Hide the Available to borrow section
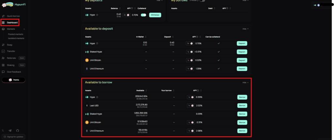 [x=245, y=83]
